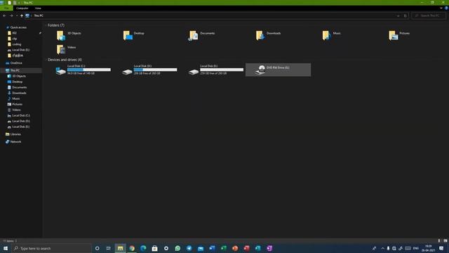Select the DVD RW Drive (G:) icon

[x=260, y=70]
